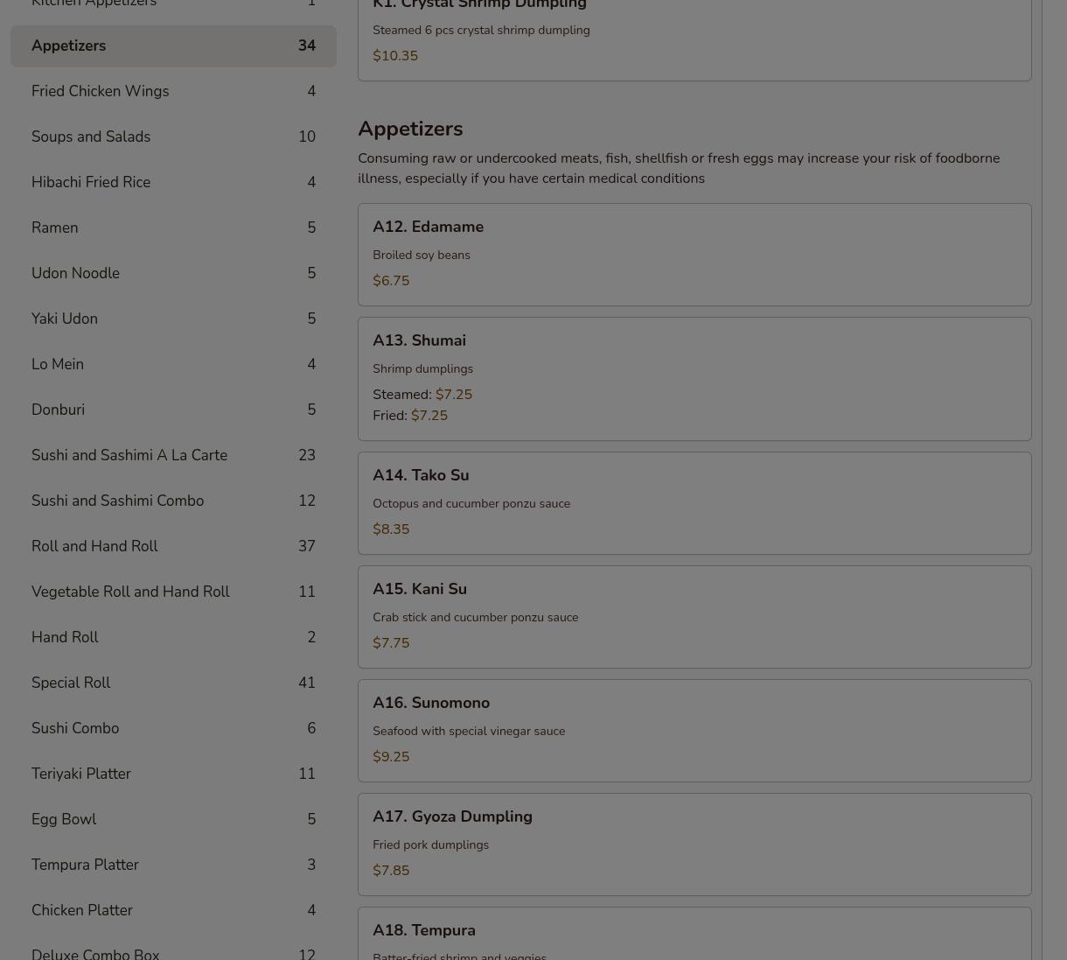Go to Sushi and Sashimi Combo
Screen dimensions: 1067x960
pos(173,501)
